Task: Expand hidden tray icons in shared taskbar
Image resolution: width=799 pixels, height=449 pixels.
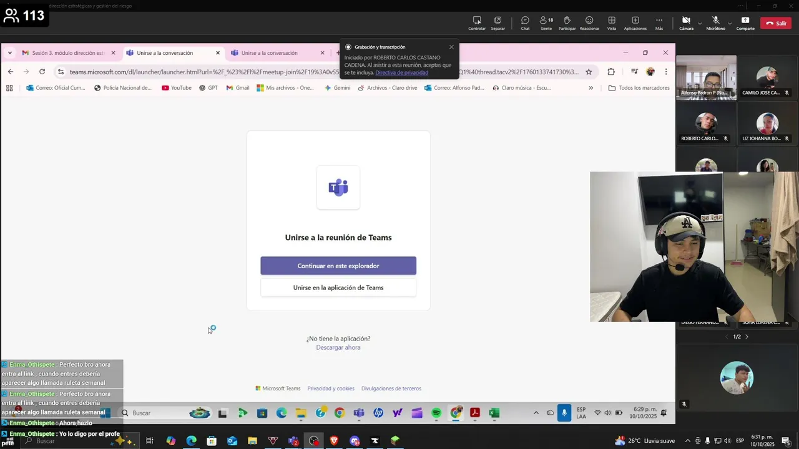Action: 536,413
